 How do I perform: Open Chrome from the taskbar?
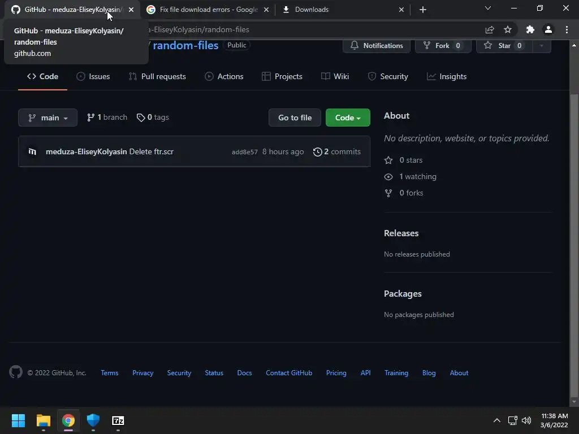coord(68,420)
